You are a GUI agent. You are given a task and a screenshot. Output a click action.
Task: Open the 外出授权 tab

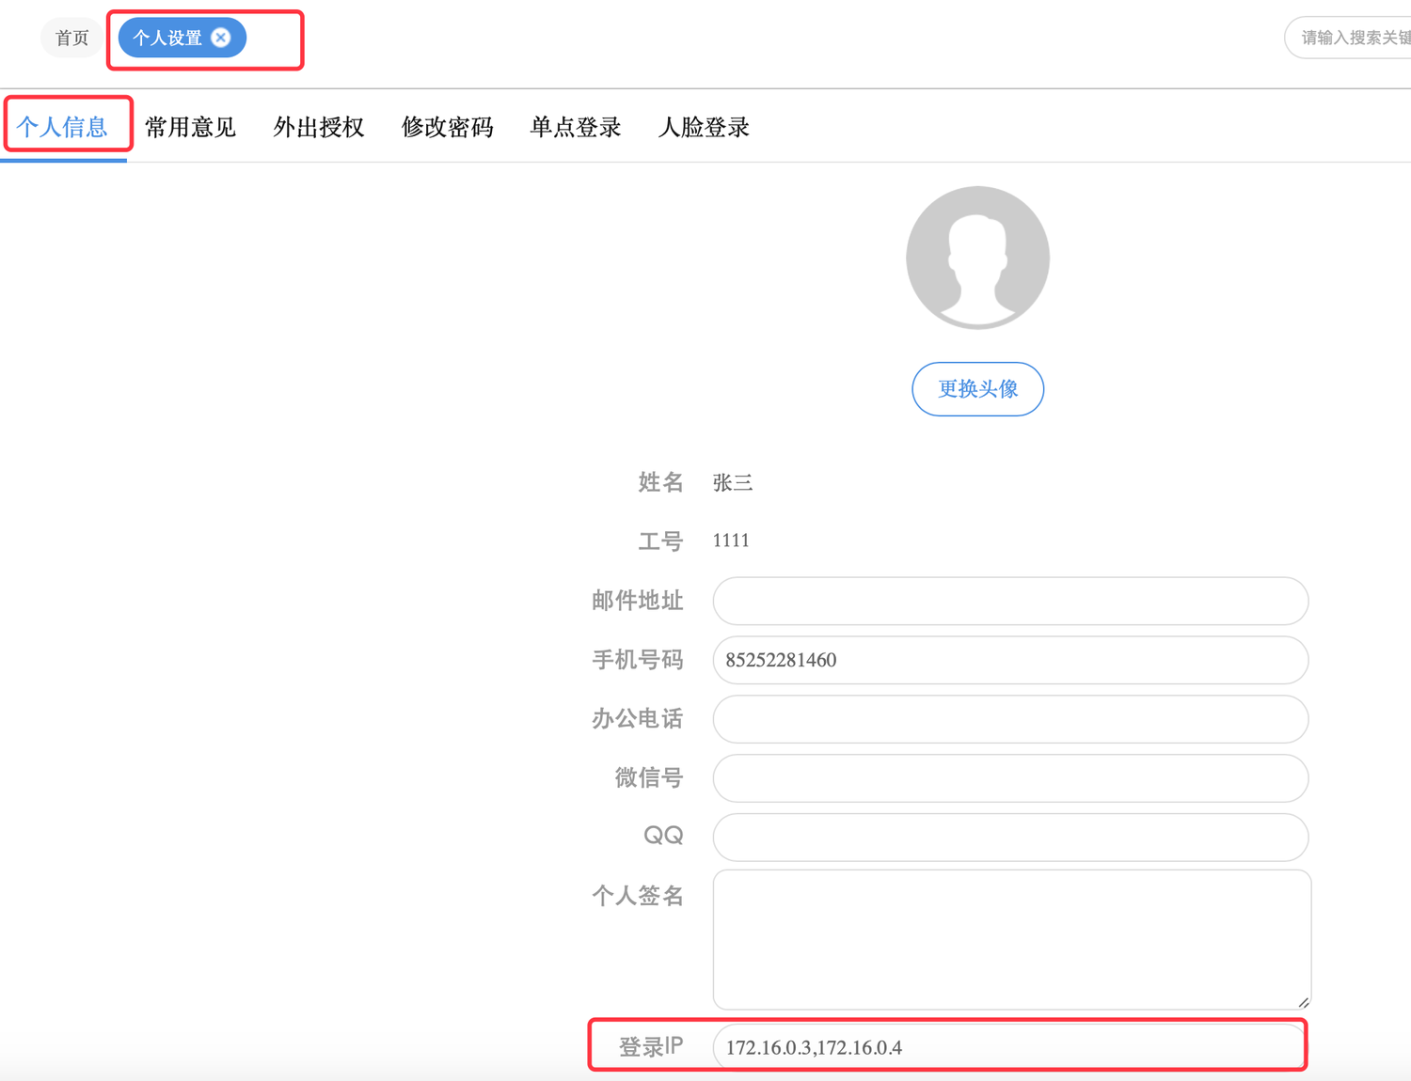click(319, 127)
